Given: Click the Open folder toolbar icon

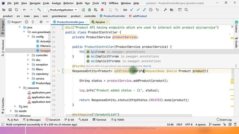Looking at the screenshot, I should click(4, 10).
